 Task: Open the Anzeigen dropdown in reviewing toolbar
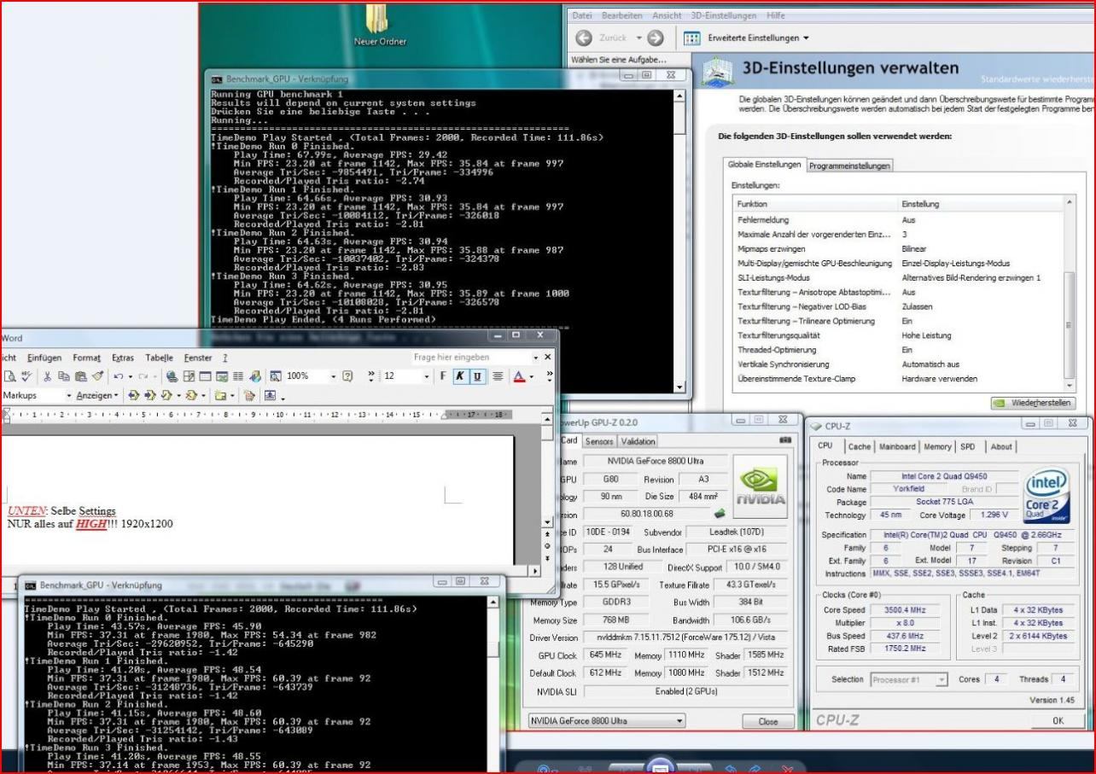(x=97, y=396)
